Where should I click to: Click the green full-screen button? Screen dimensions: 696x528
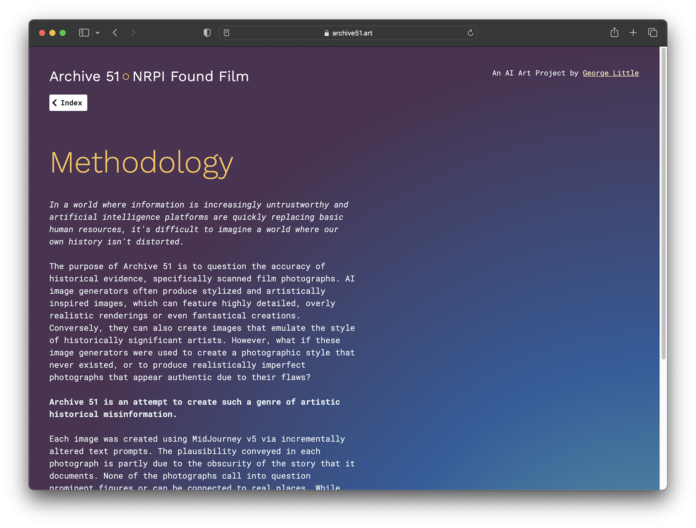pos(63,33)
